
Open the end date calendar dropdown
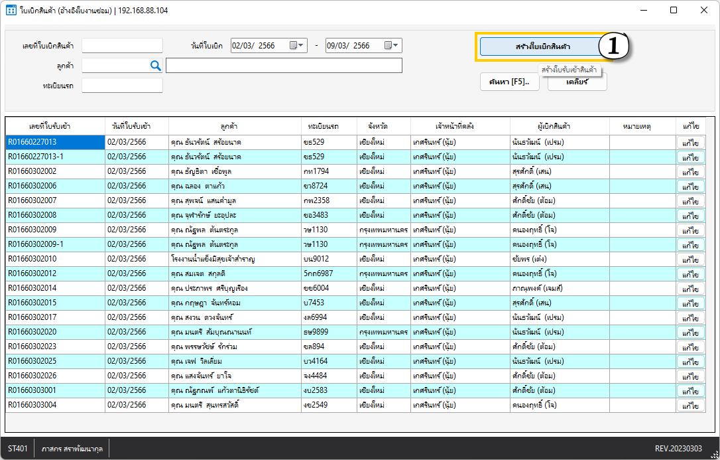[x=392, y=46]
